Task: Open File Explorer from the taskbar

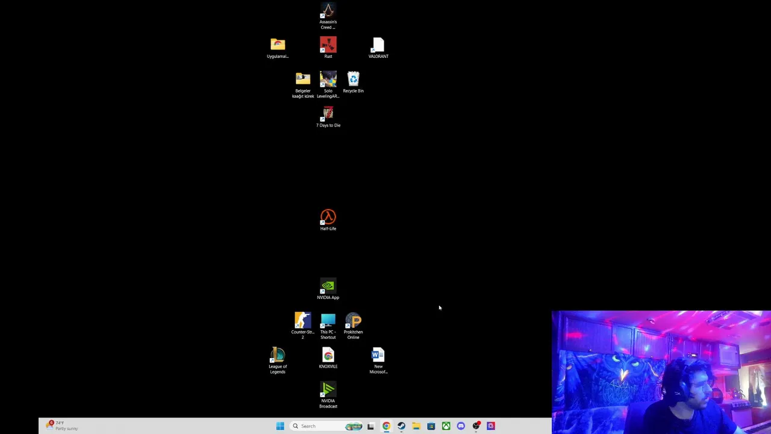Action: [x=416, y=426]
